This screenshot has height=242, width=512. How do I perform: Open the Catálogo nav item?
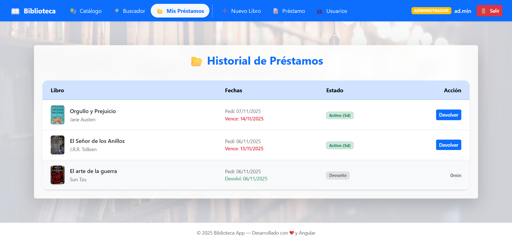(86, 11)
